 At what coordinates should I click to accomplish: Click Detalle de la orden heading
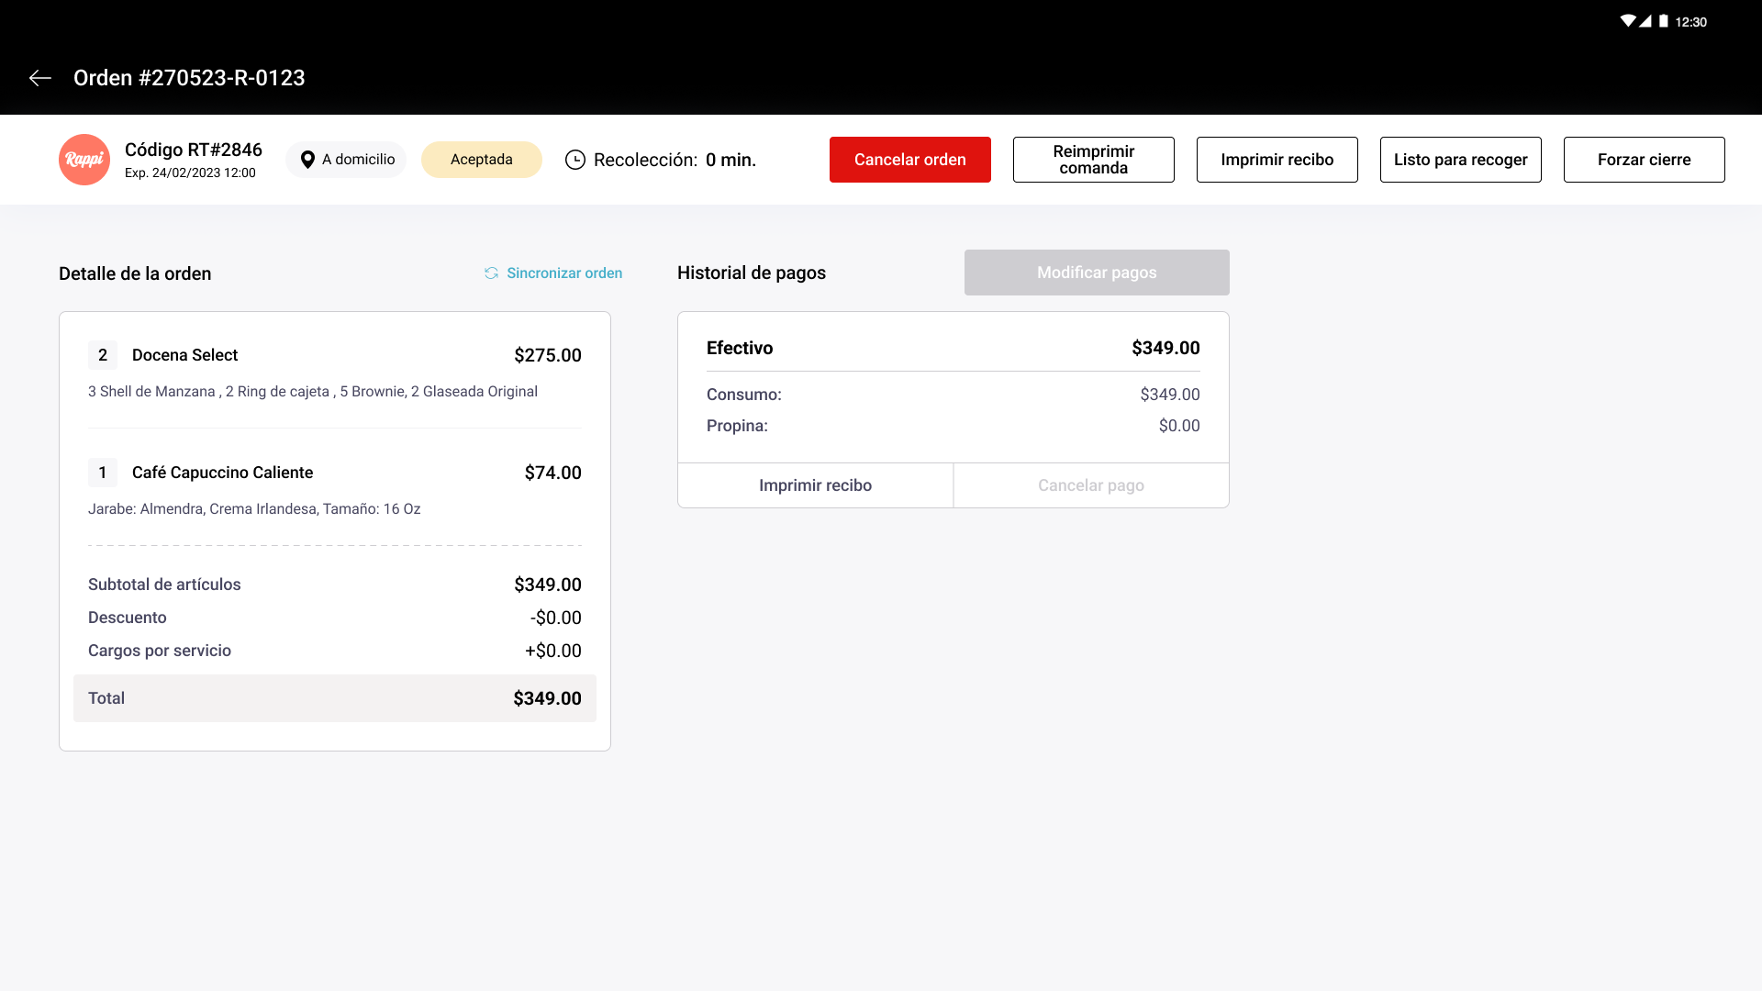[x=135, y=273]
